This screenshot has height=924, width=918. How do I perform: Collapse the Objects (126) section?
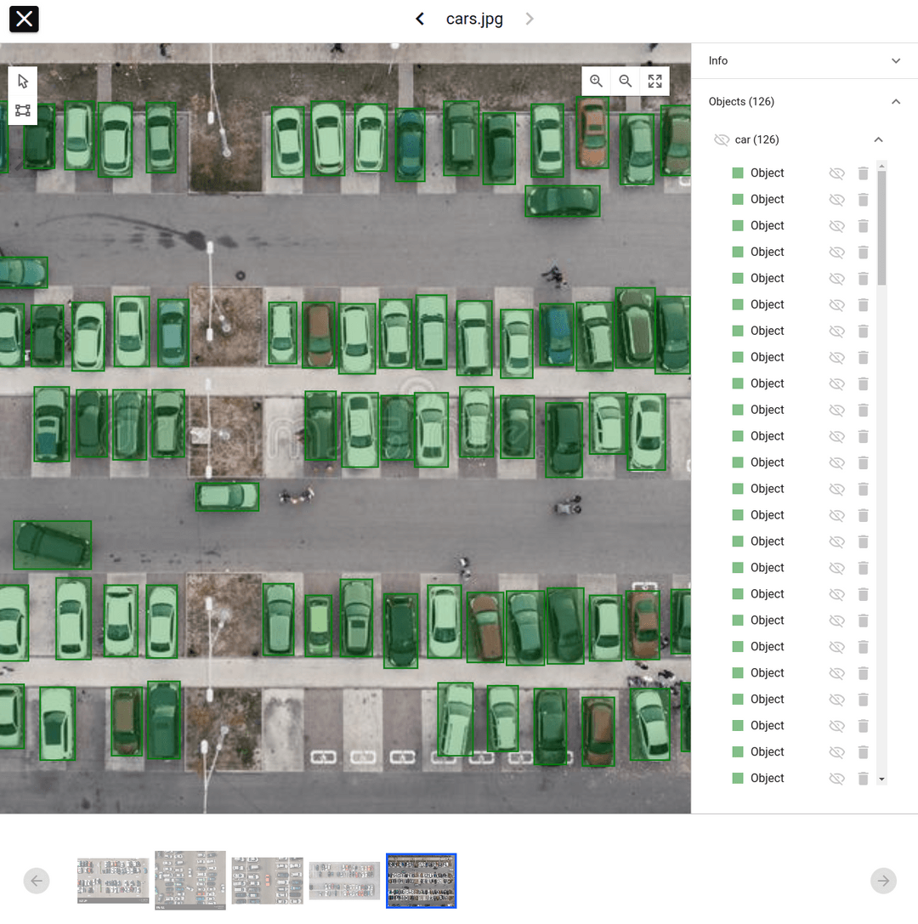[x=896, y=101]
